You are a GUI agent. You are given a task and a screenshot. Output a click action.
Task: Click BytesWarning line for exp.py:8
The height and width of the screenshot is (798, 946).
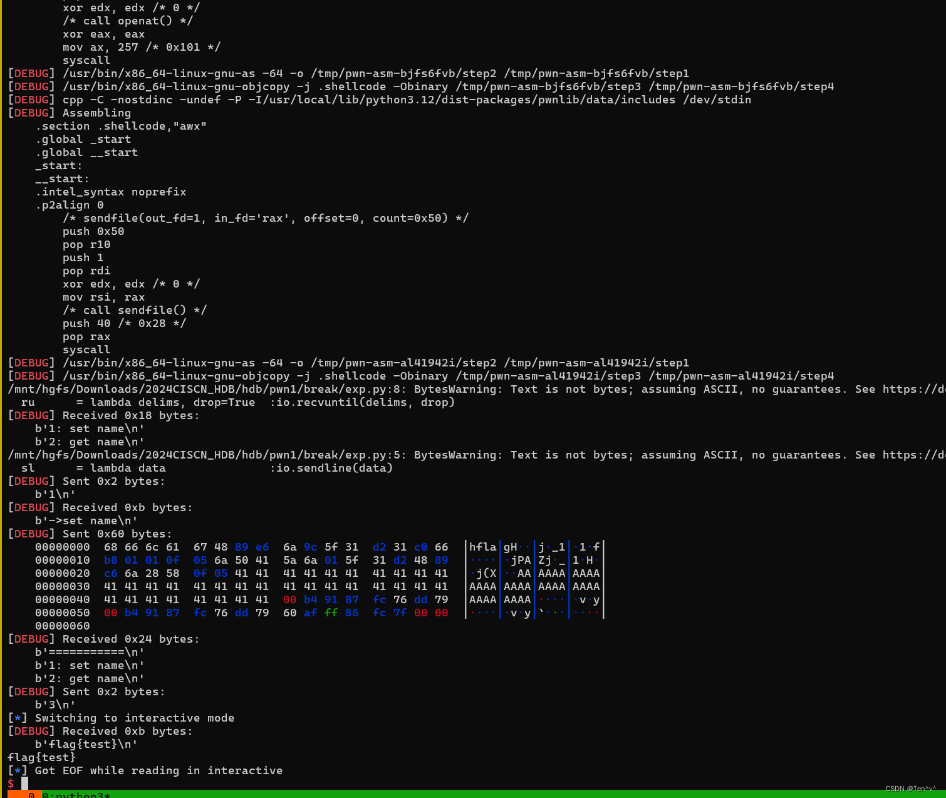tap(477, 389)
